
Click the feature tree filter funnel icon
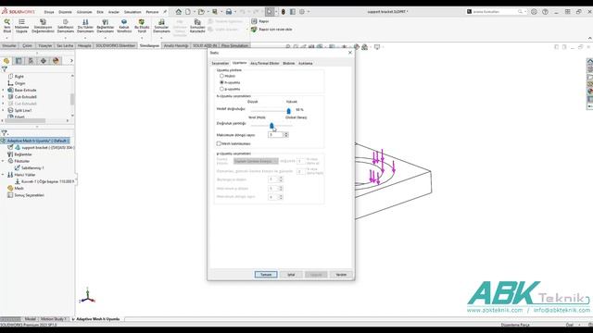pyautogui.click(x=4, y=69)
